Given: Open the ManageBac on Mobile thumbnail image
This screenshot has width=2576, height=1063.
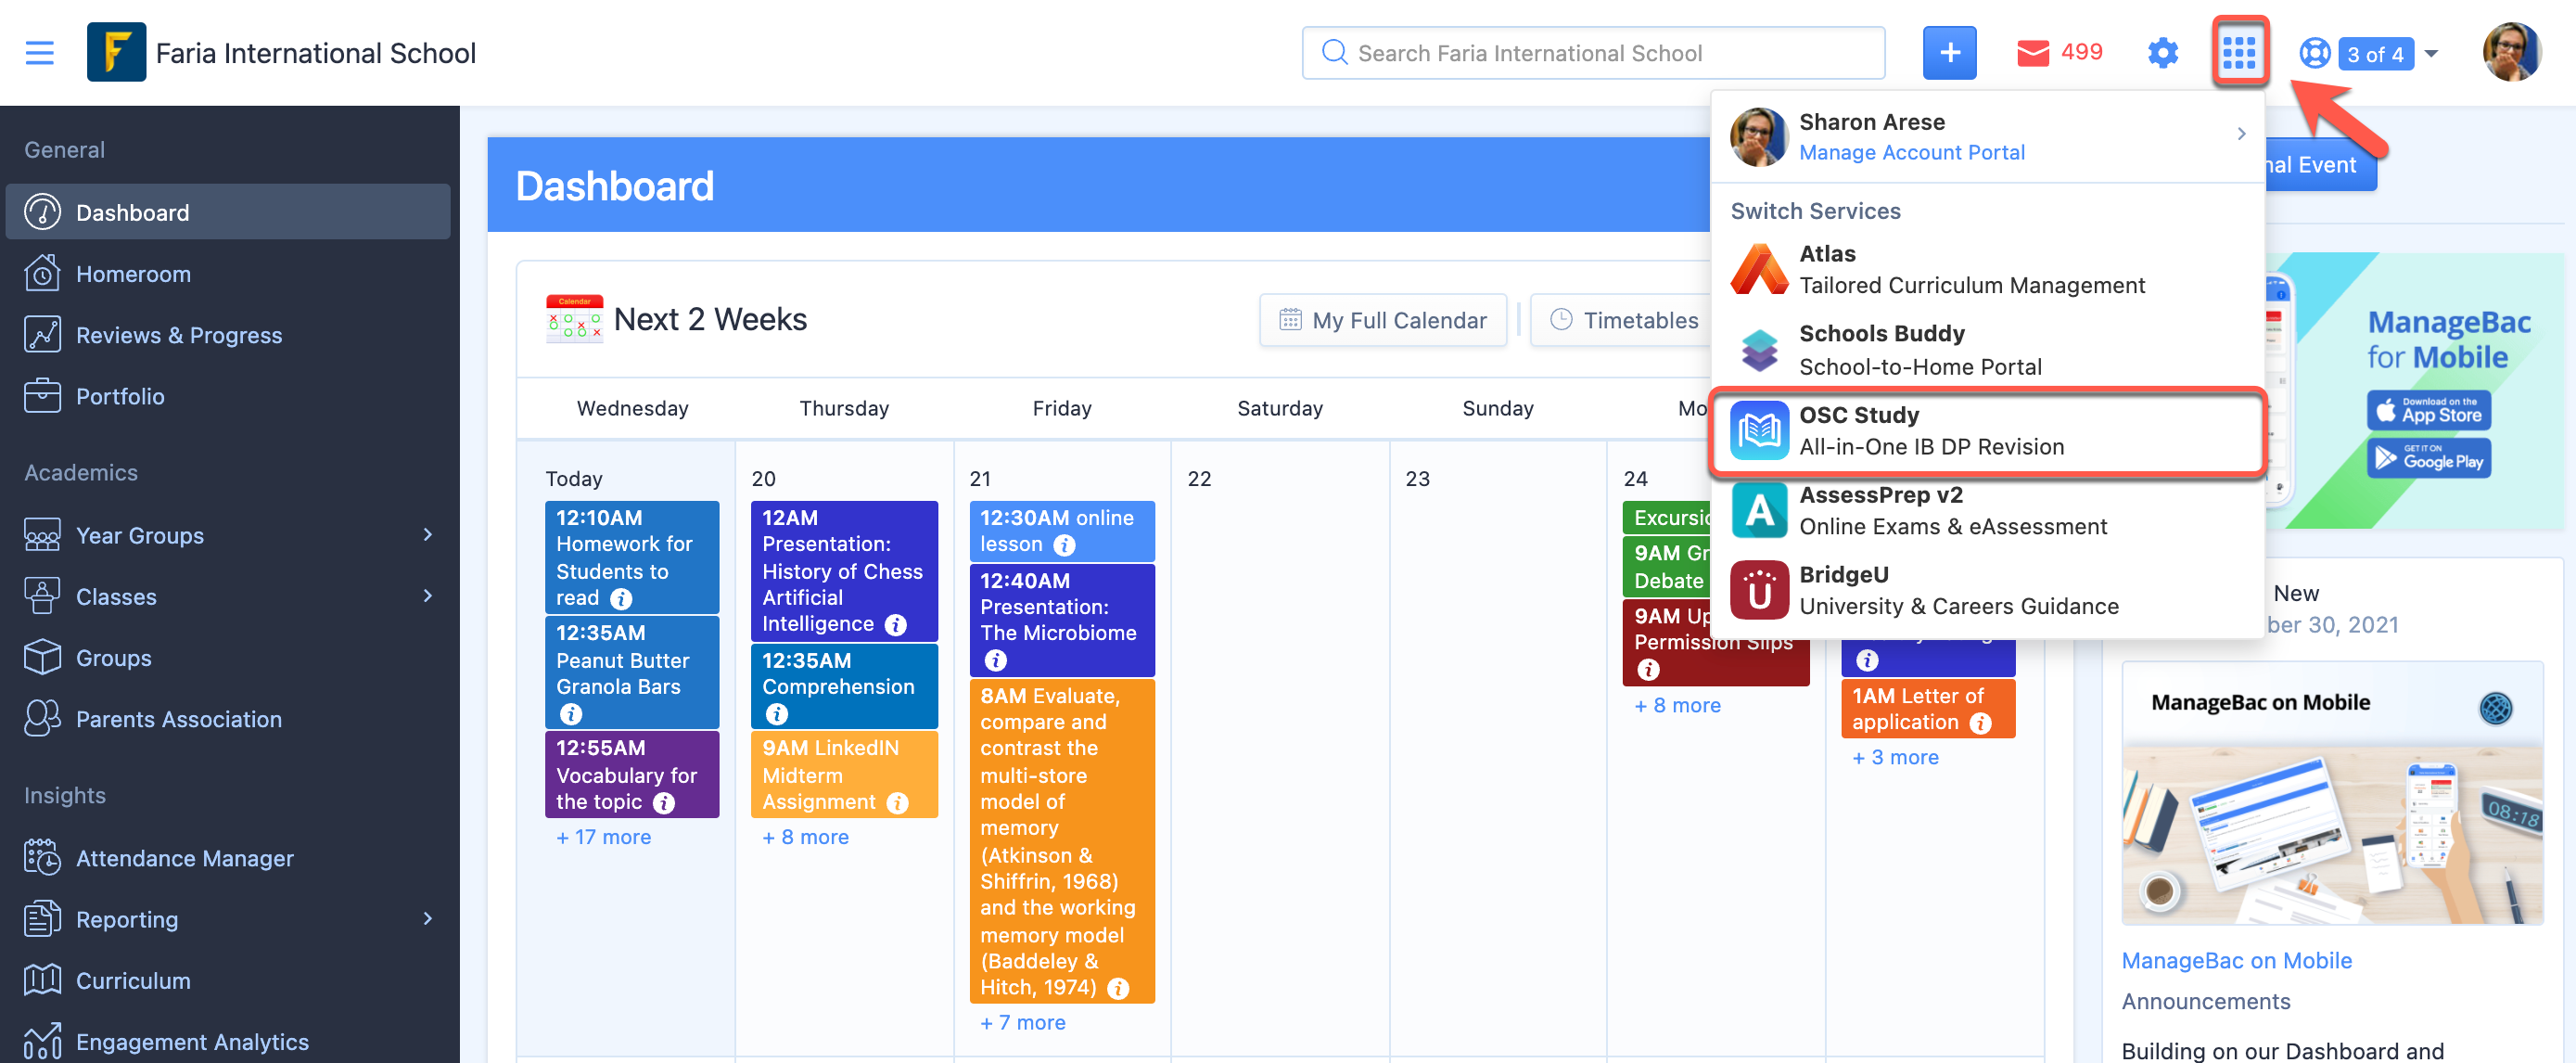Looking at the screenshot, I should pos(2331,792).
